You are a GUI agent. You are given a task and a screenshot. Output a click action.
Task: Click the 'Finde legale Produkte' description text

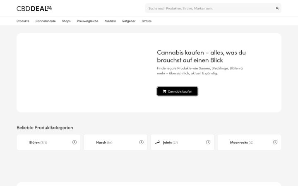(x=200, y=71)
